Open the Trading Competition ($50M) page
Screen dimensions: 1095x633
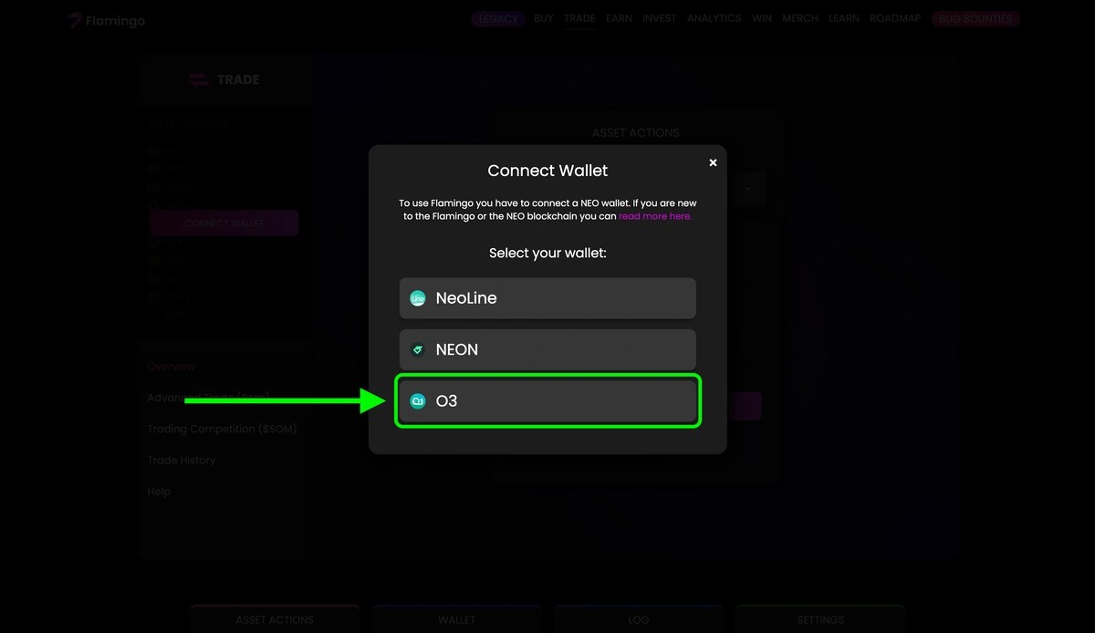(x=222, y=429)
